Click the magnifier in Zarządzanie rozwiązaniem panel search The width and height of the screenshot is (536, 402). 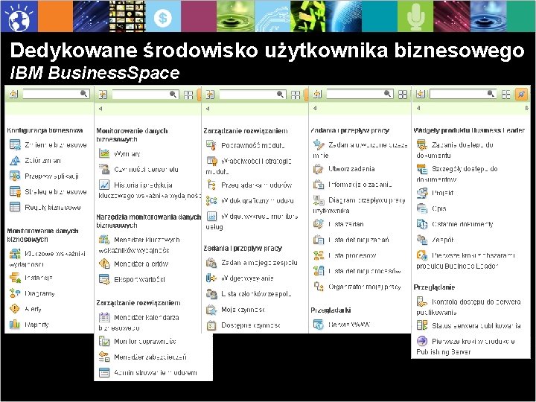280,94
